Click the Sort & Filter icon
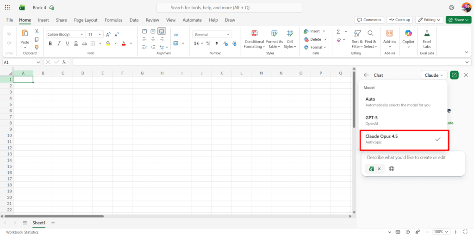474x235 pixels. 357,34
